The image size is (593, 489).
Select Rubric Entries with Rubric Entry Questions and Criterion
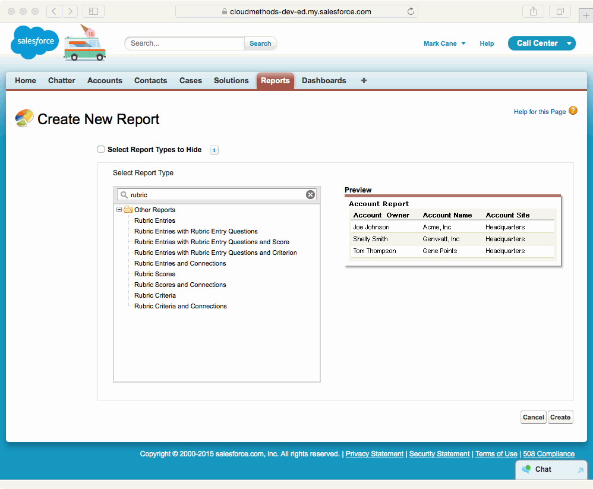point(216,253)
